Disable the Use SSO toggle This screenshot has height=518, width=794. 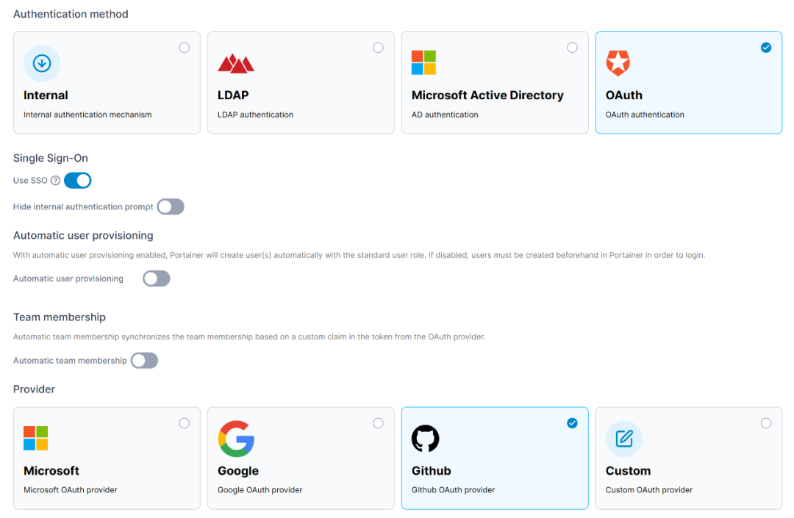click(78, 181)
